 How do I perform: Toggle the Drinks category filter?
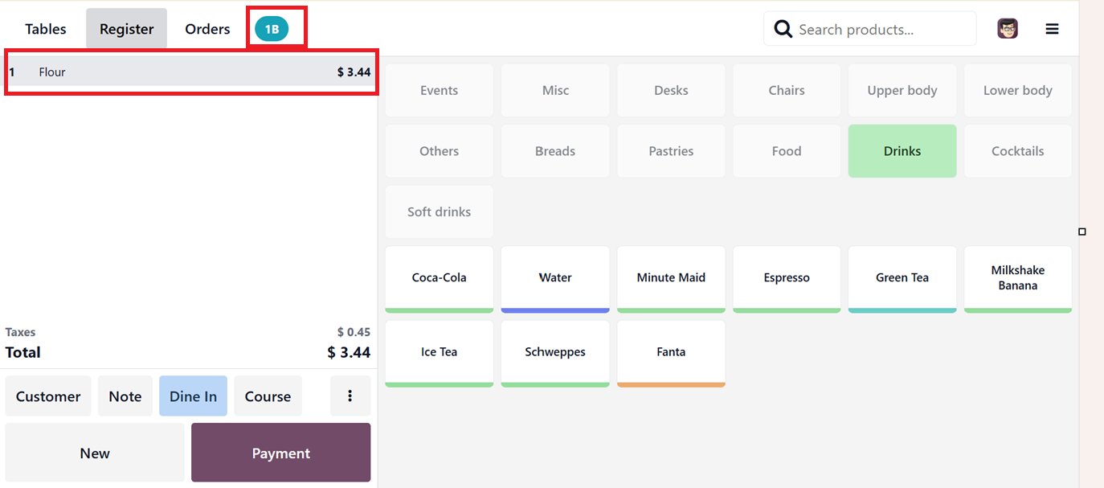(x=902, y=151)
